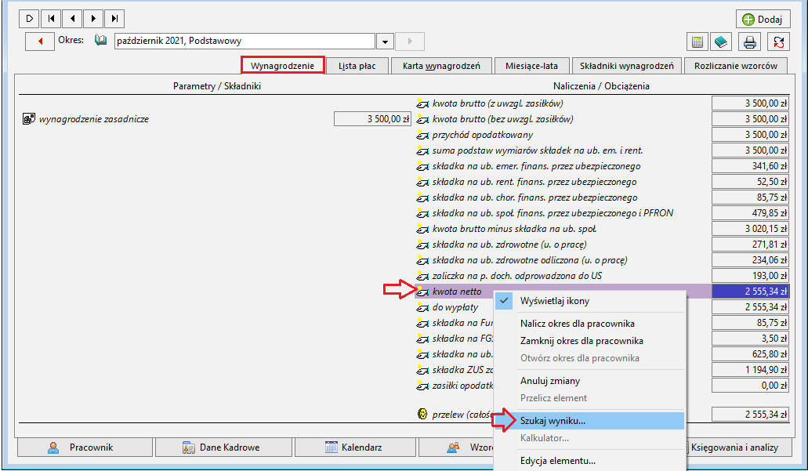Go to first record navigation button
Image resolution: width=808 pixels, height=471 pixels.
click(x=51, y=19)
